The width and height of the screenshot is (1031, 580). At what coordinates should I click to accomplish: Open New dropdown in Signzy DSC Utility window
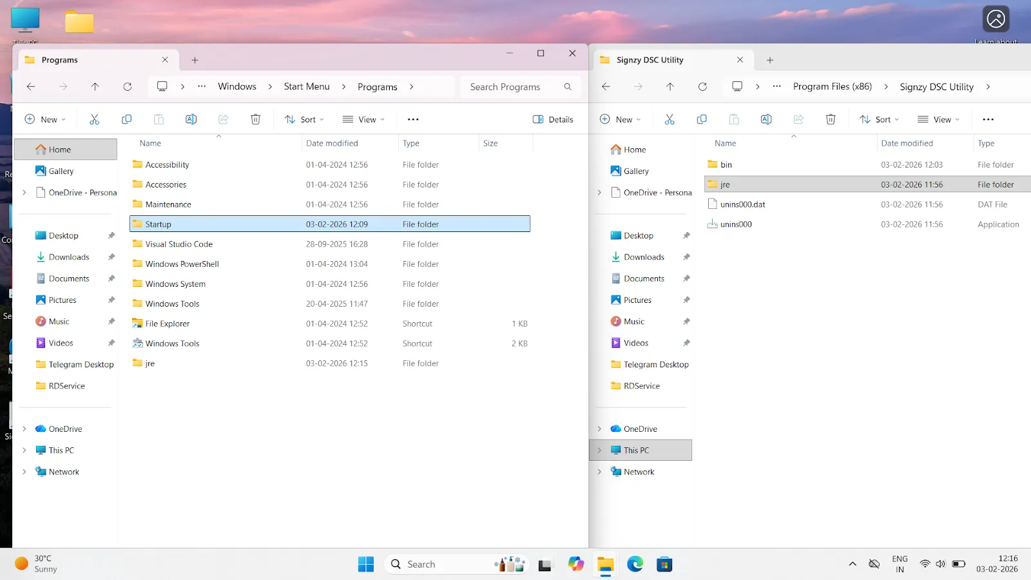[620, 119]
